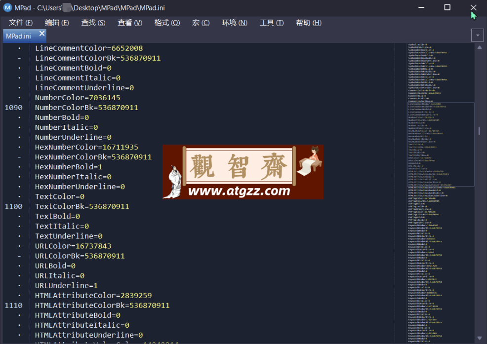The width and height of the screenshot is (487, 344).
Task: Click the HTMLAttributeColorBk=536870911 line
Action: click(x=102, y=306)
